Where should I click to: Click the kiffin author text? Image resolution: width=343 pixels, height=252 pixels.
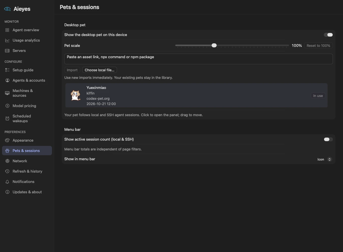90,93
